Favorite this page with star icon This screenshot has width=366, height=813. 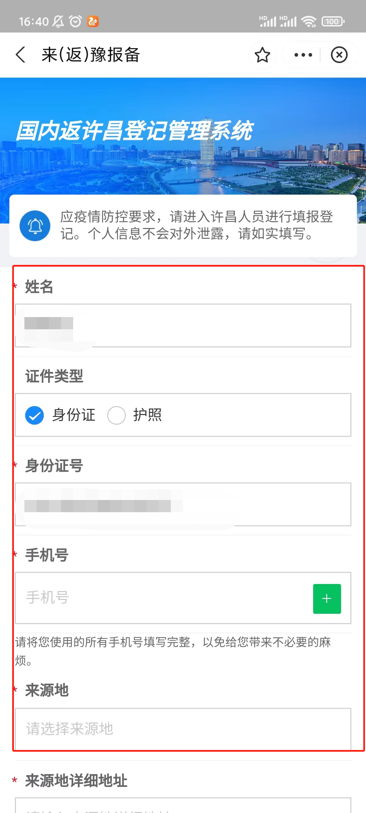click(x=262, y=55)
